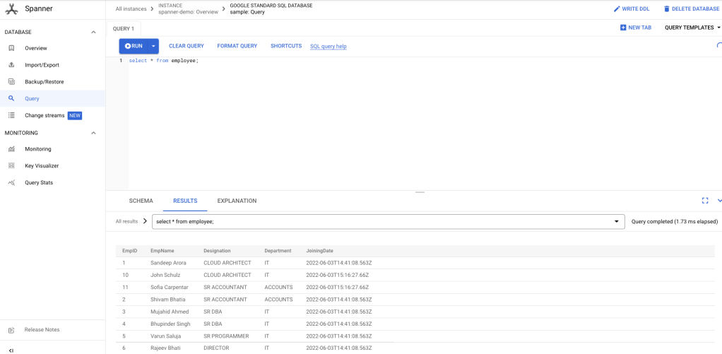Open Import/Export from the sidebar icon
This screenshot has width=722, height=354.
pos(11,65)
